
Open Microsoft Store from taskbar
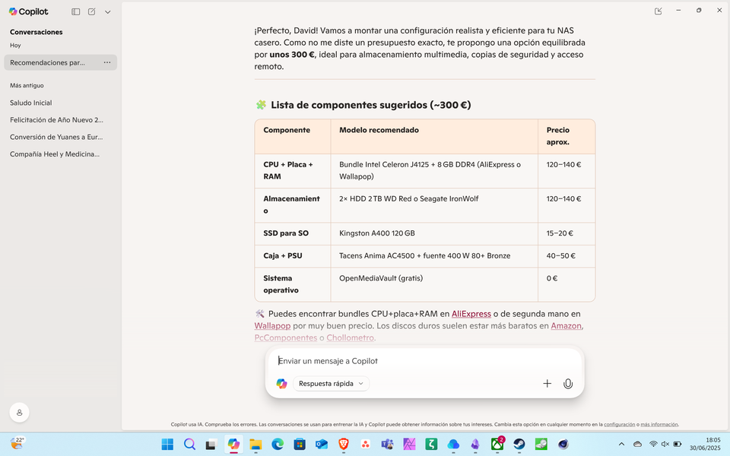(300, 445)
